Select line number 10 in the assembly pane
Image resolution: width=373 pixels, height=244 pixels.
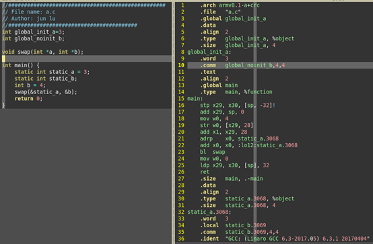(x=181, y=65)
